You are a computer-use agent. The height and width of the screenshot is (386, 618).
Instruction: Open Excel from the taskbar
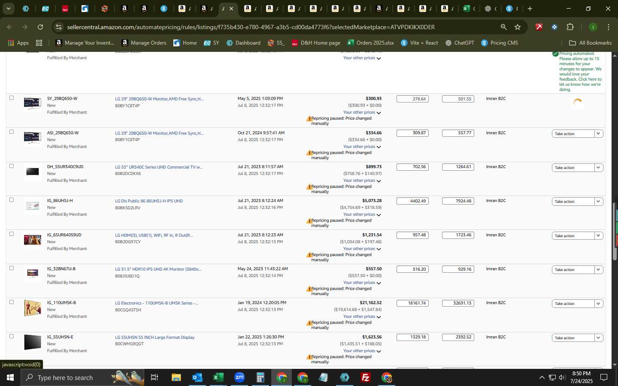click(x=218, y=377)
